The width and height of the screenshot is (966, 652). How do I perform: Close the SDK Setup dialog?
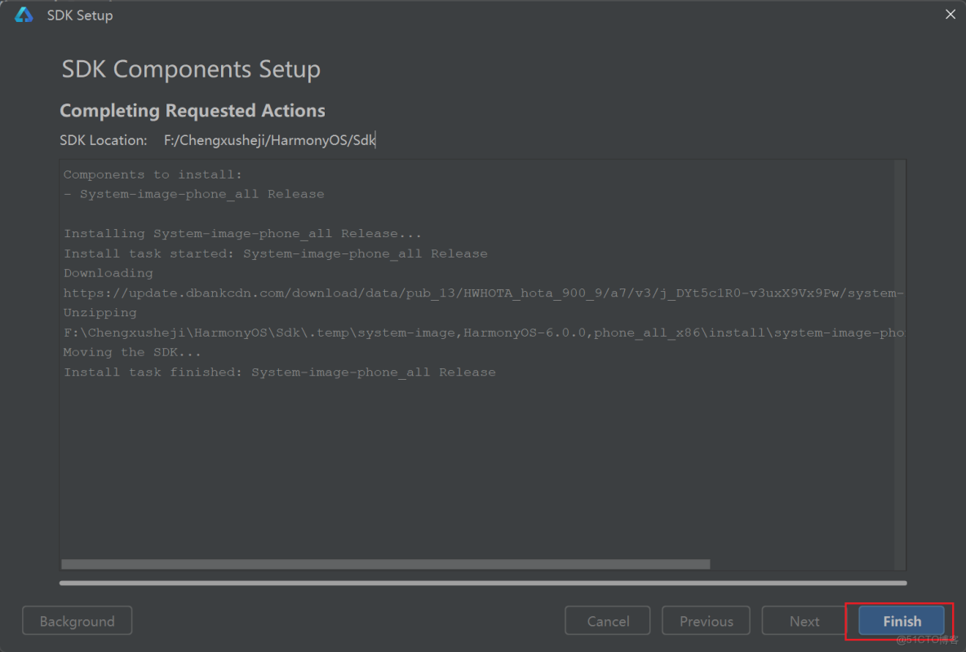click(950, 15)
